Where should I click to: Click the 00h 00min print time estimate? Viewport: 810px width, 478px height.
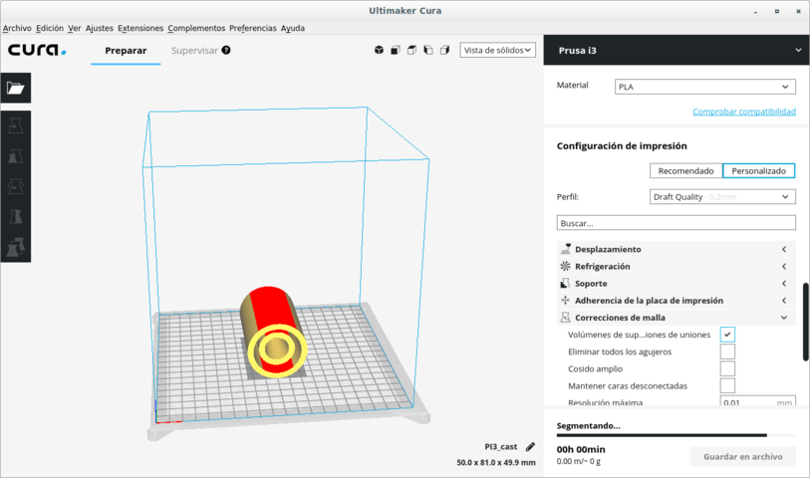[x=581, y=449]
